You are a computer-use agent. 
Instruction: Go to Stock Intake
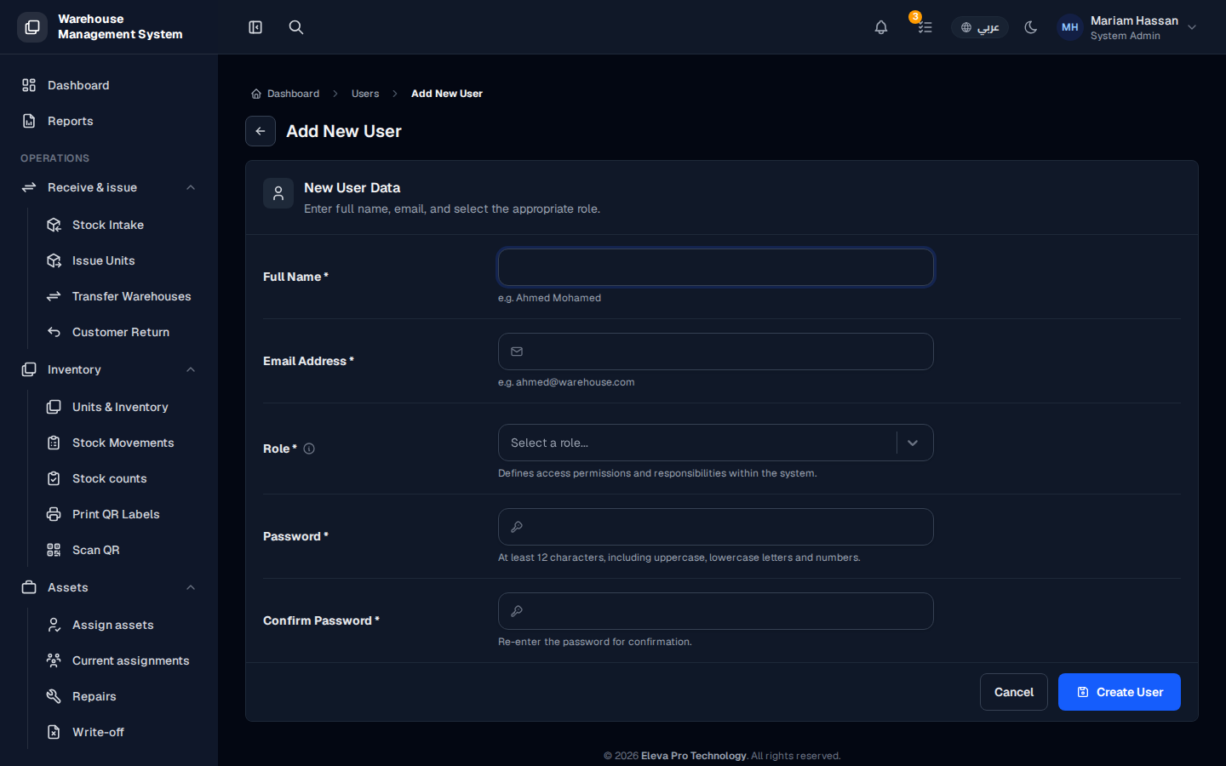122,225
